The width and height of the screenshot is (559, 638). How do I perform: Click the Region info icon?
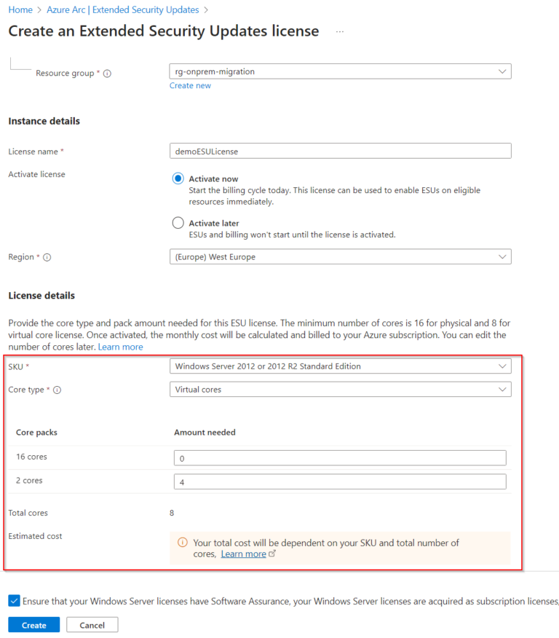click(x=45, y=257)
